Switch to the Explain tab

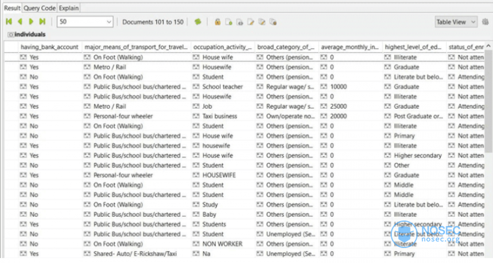[69, 8]
